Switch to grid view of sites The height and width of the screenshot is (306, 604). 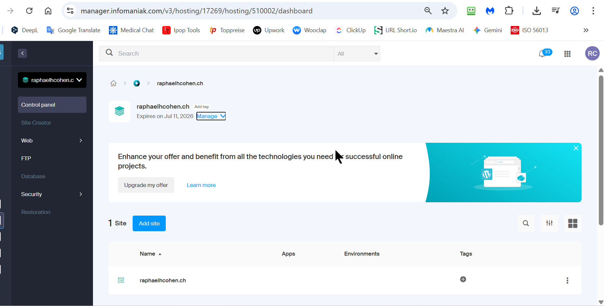tap(572, 223)
